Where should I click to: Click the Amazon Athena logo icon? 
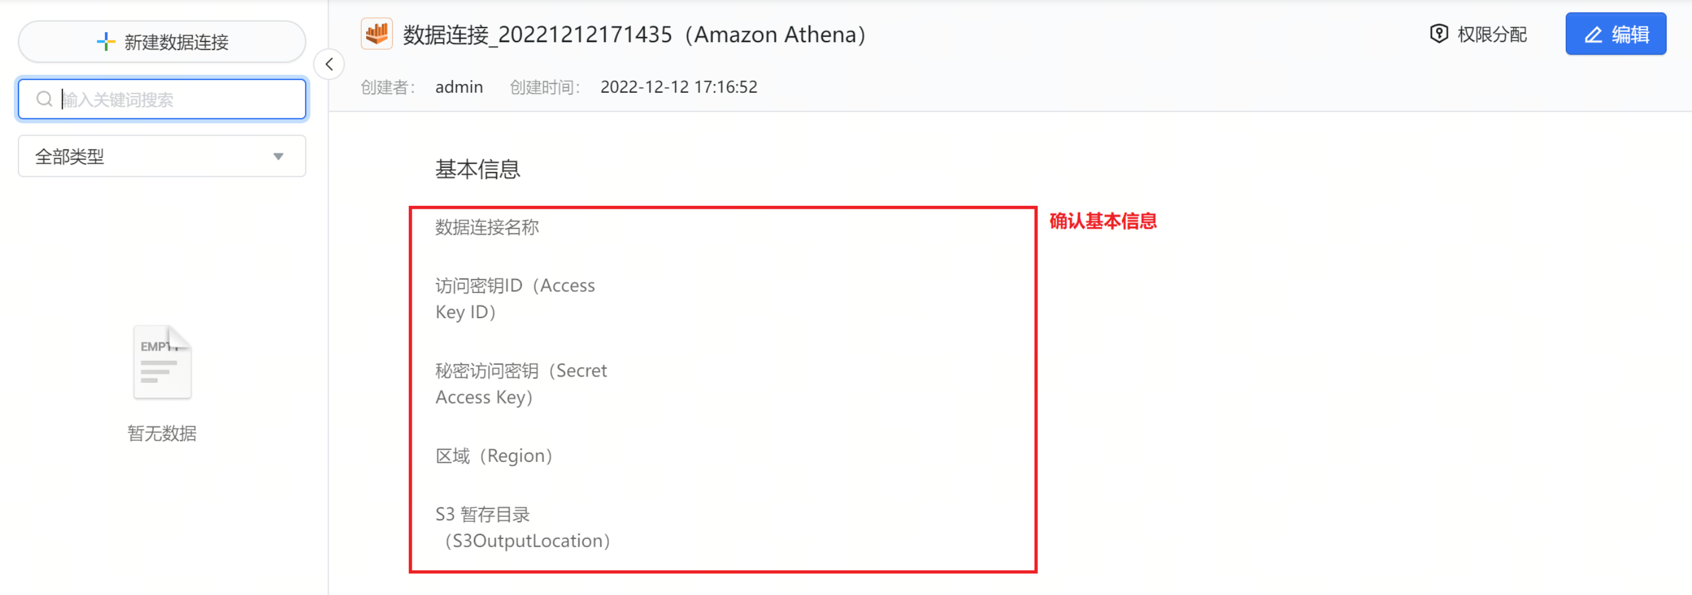coord(377,33)
